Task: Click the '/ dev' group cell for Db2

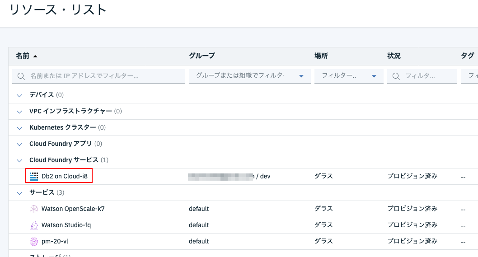Action: [x=263, y=176]
